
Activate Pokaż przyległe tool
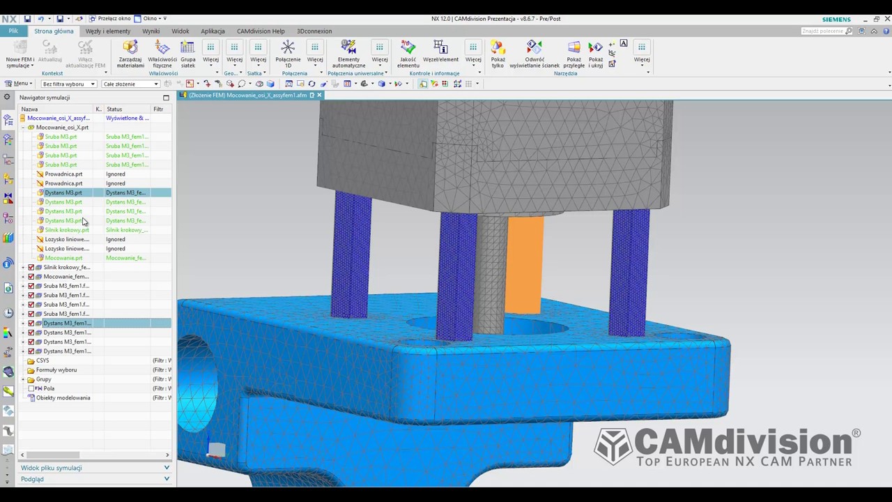tap(574, 53)
